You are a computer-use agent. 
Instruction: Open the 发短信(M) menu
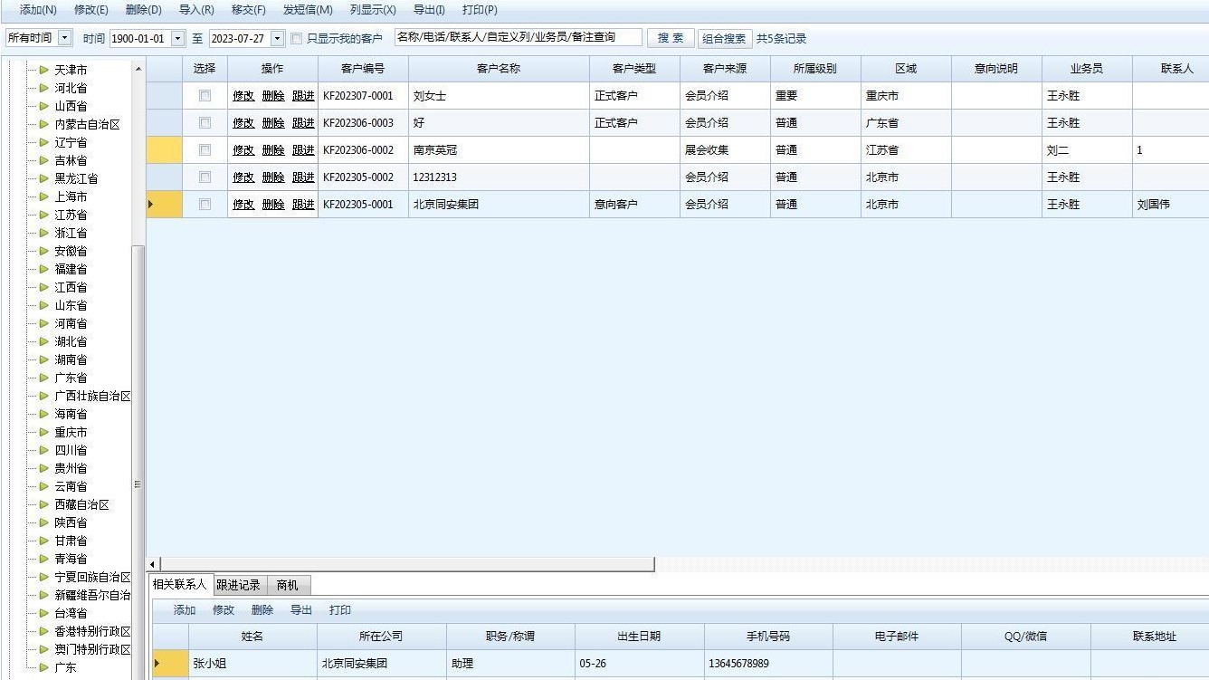(308, 10)
